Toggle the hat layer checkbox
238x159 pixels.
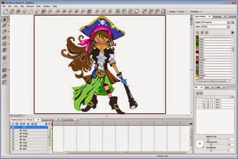(13, 127)
